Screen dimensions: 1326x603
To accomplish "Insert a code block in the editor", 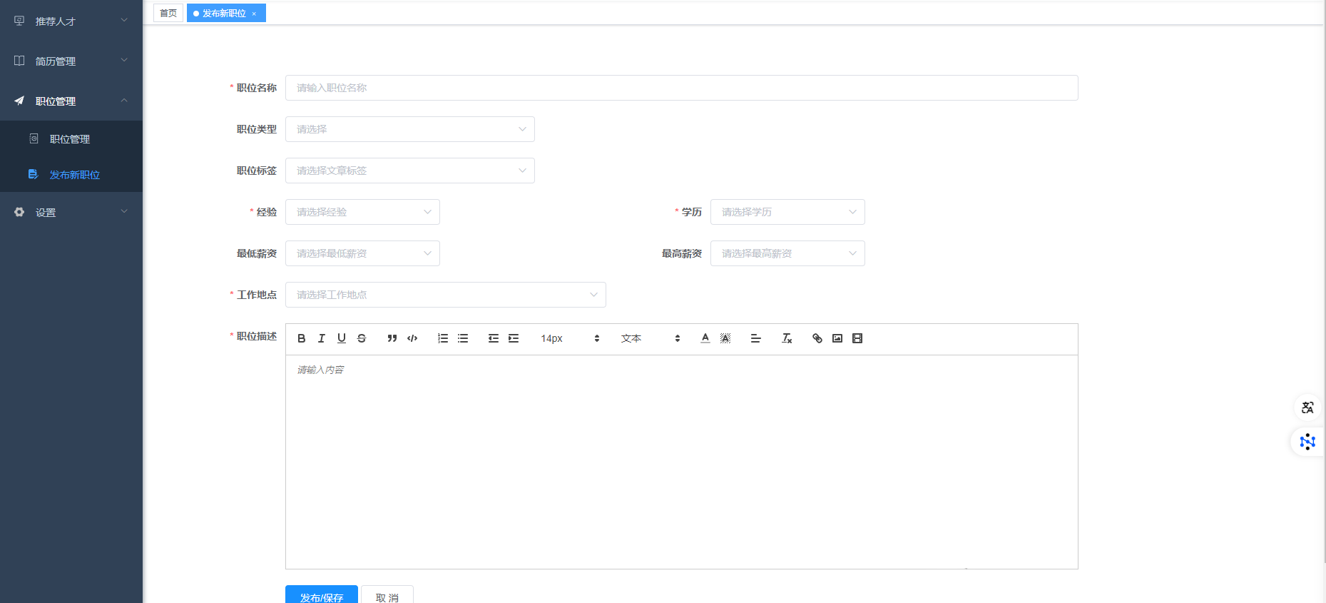I will coord(412,338).
